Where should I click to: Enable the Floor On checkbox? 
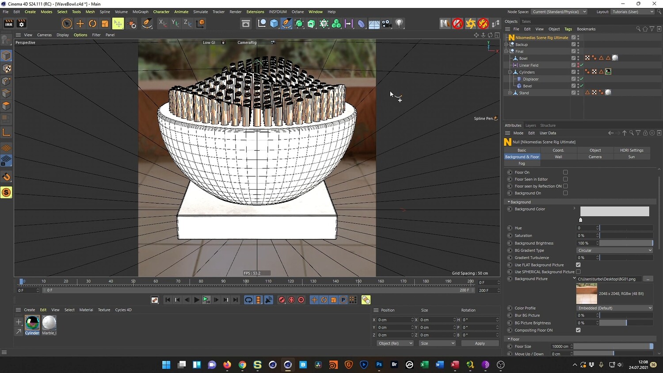565,172
